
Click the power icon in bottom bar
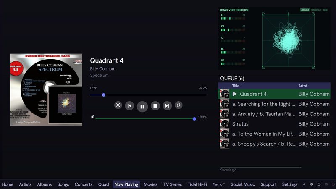[x=333, y=184]
